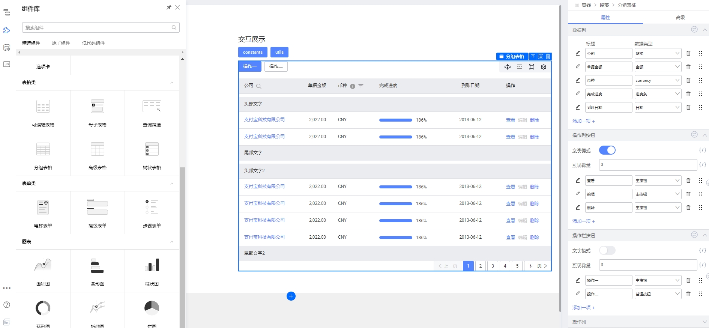The width and height of the screenshot is (709, 328).
Task: Click the table density lines icon
Action: click(x=520, y=67)
